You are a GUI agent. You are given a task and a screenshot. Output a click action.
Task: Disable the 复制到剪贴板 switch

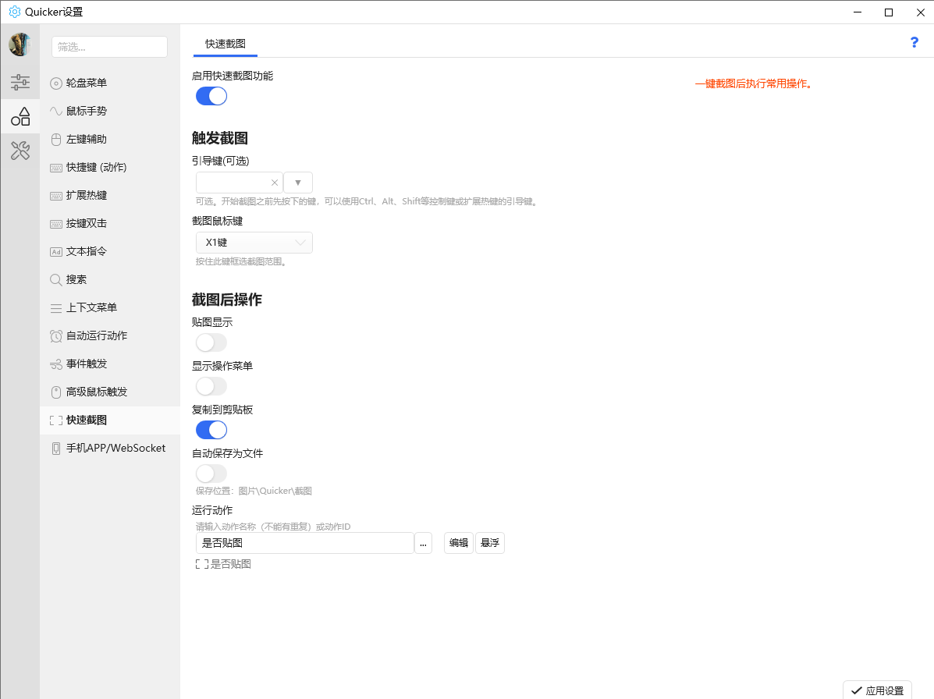(211, 430)
